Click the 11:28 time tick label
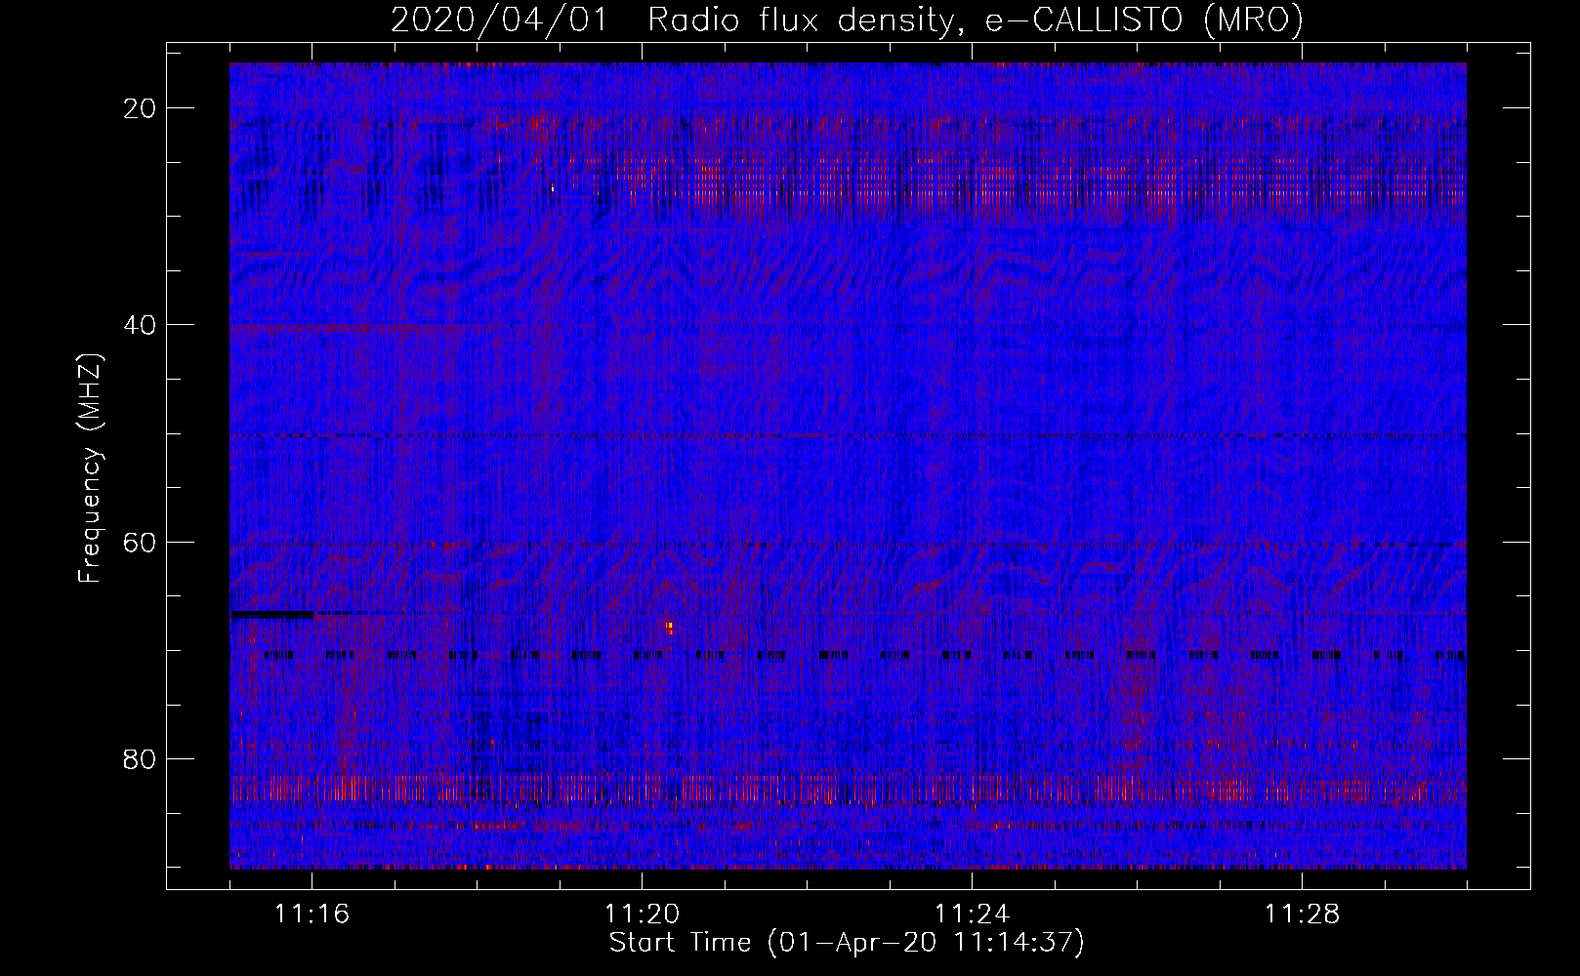 click(x=1302, y=915)
